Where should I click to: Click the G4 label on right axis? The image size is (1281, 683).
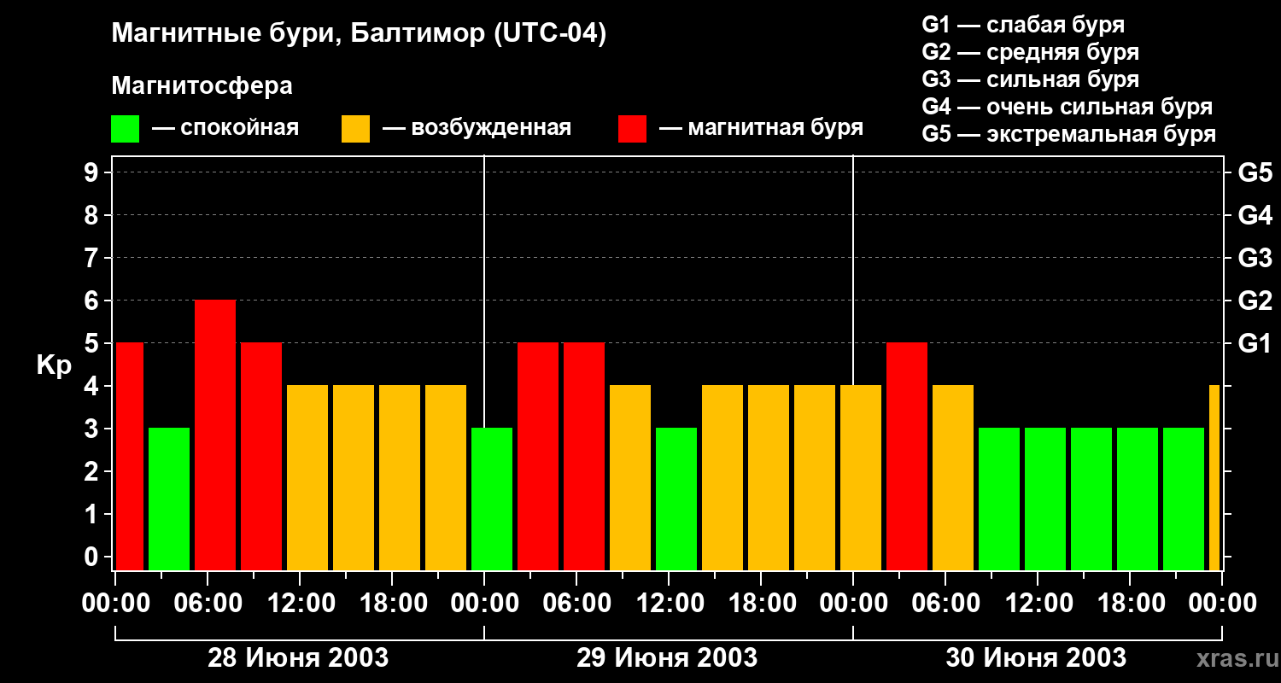(x=1255, y=215)
